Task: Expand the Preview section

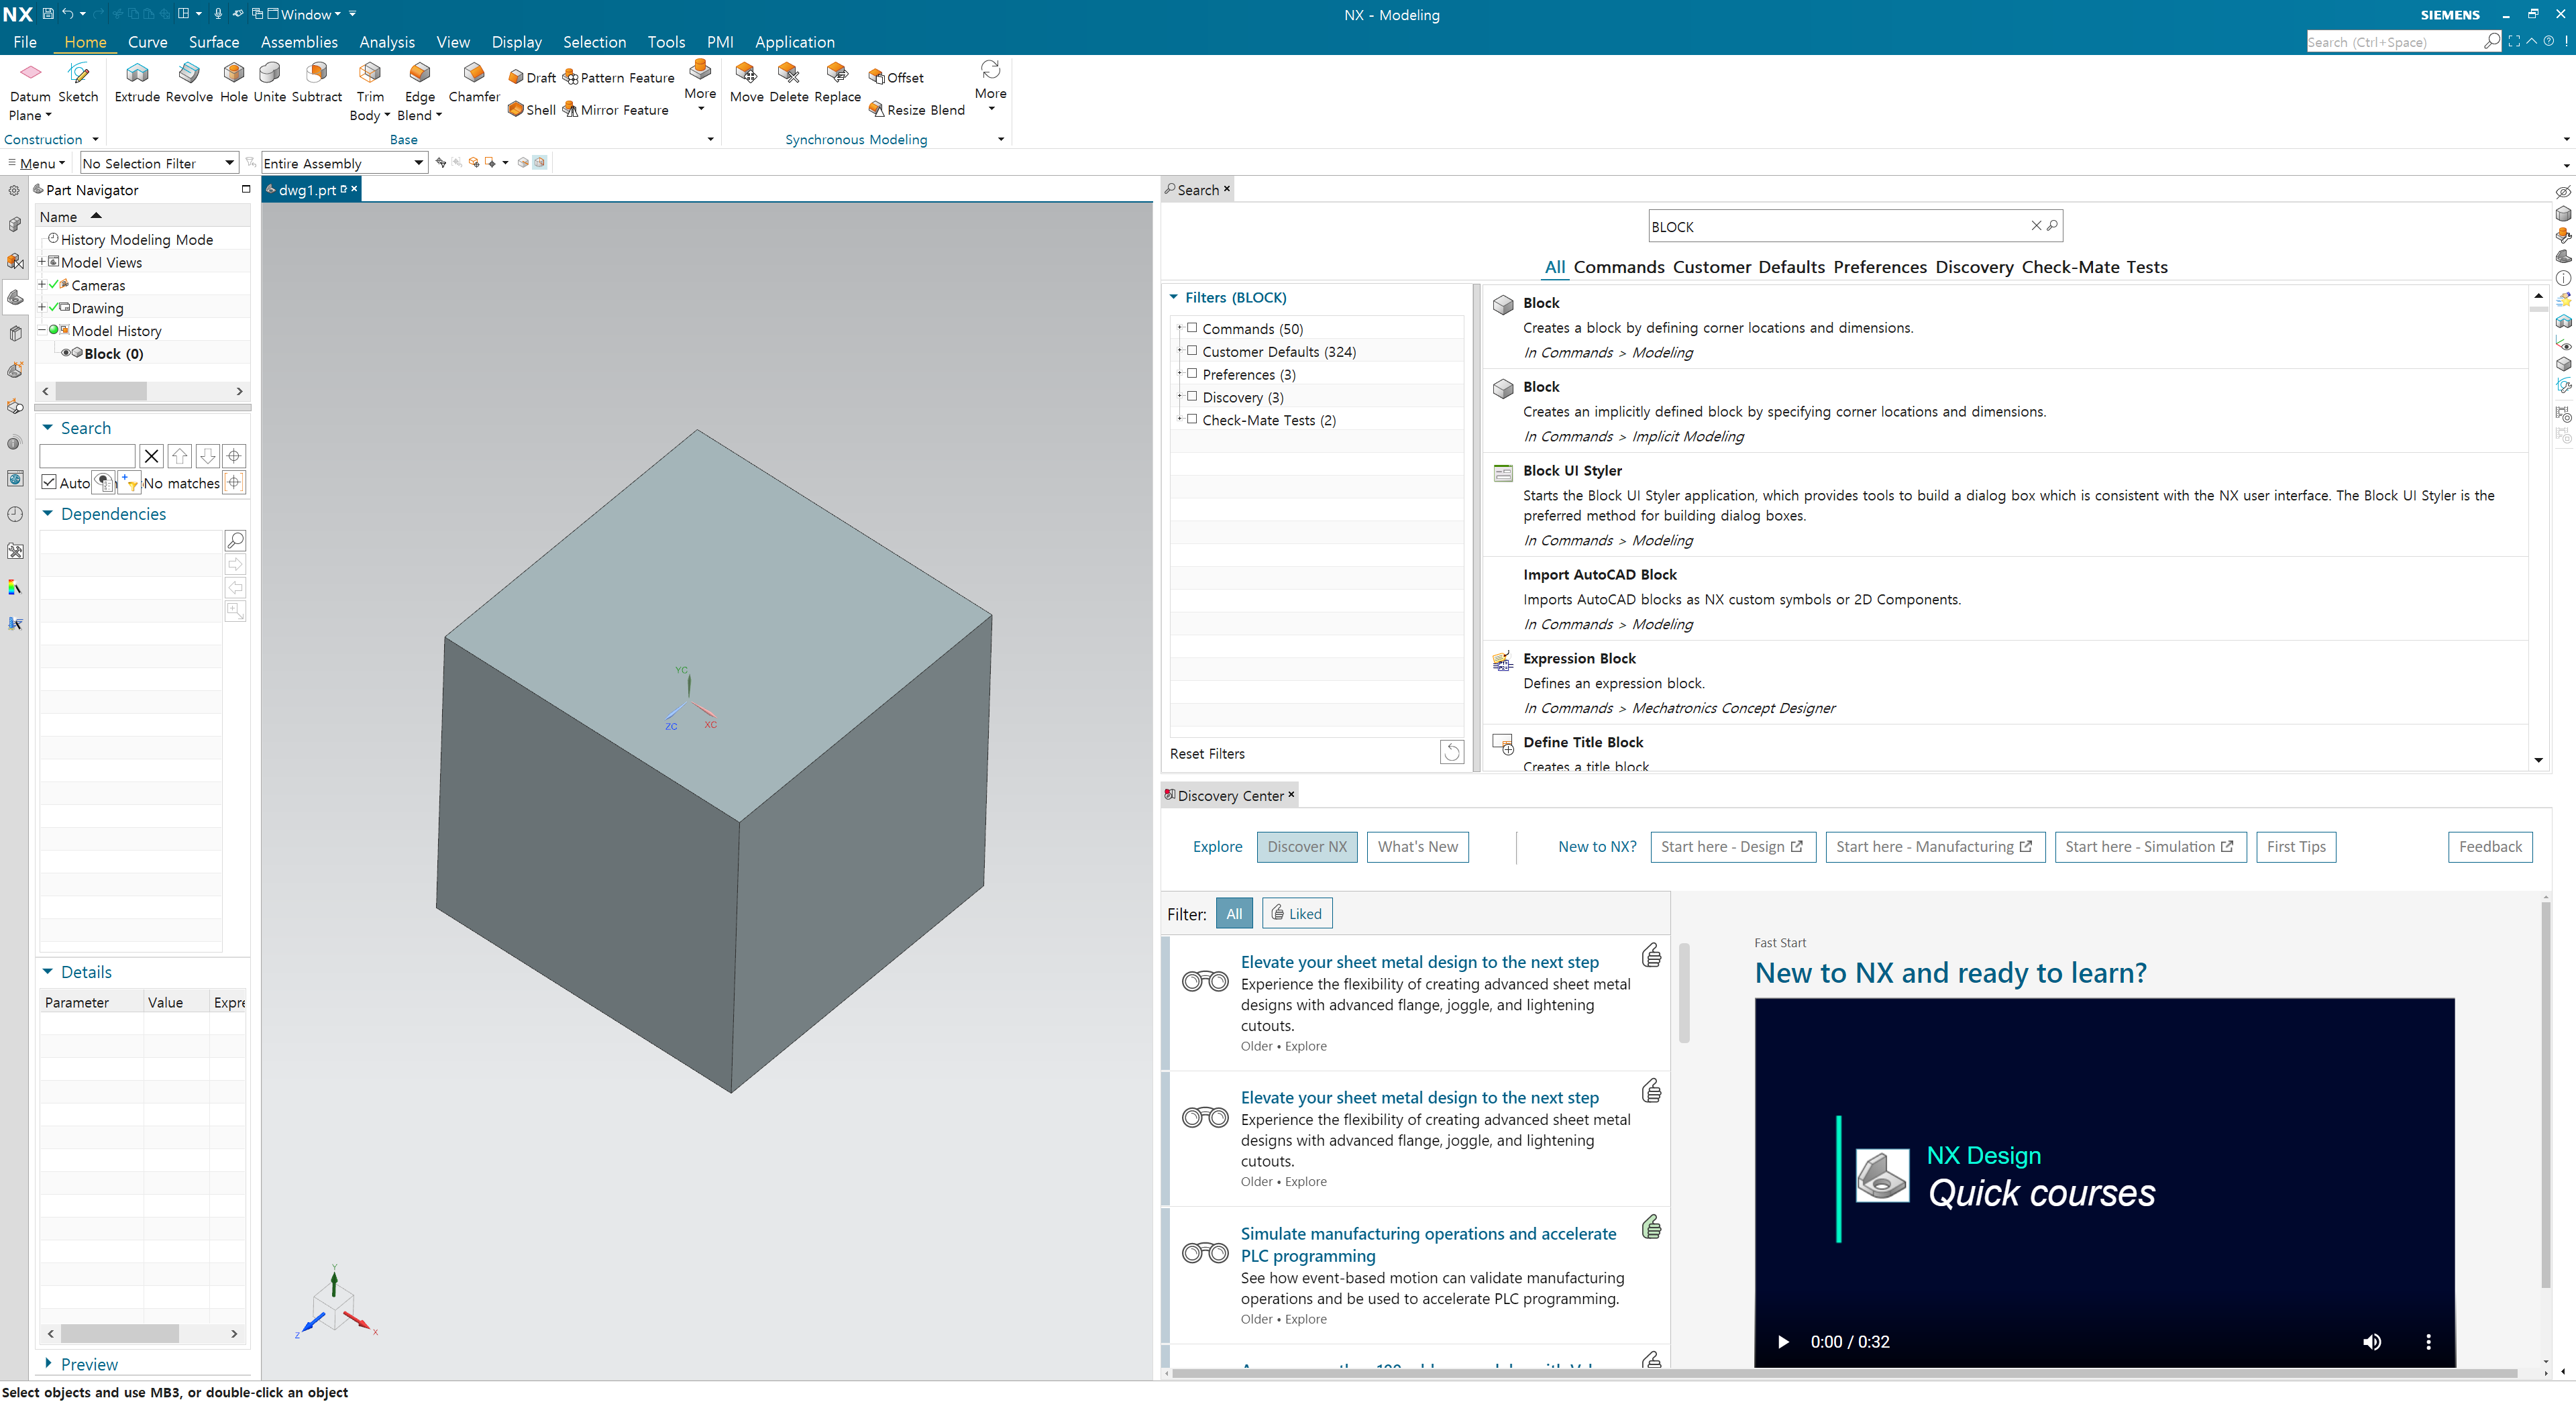Action: (47, 1363)
